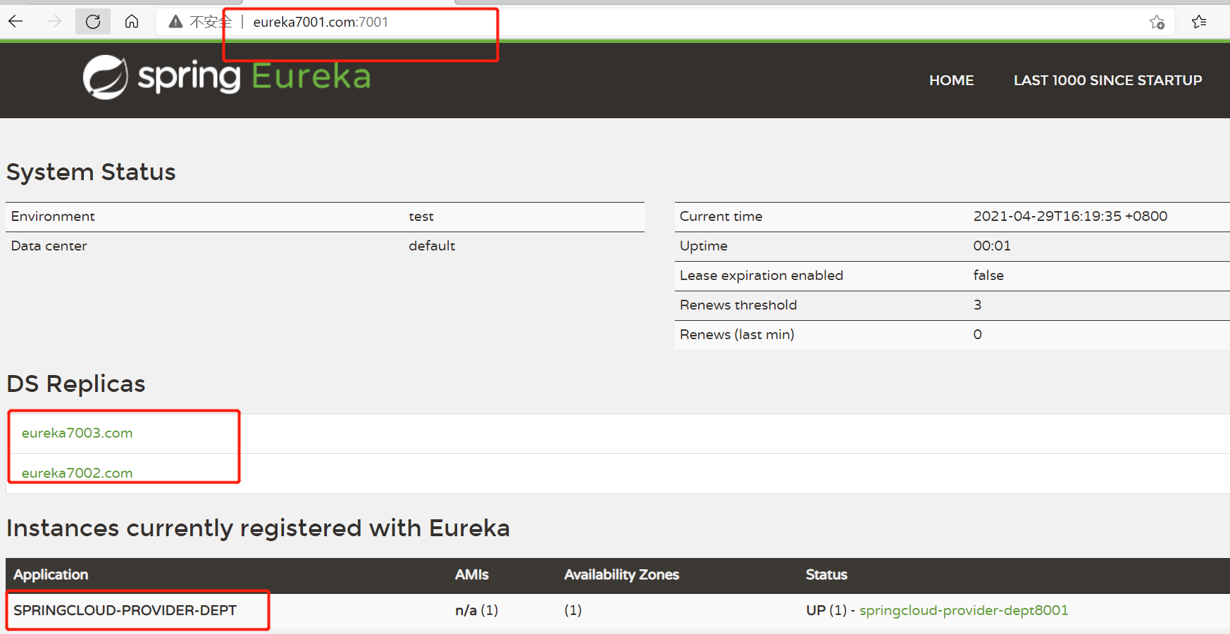Select SPRINGCLOUD-PROVIDER-DEPT application name

[x=125, y=610]
